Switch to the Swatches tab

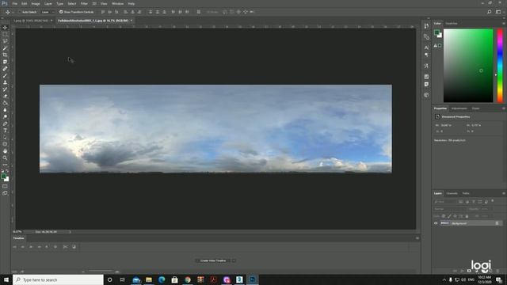click(452, 23)
